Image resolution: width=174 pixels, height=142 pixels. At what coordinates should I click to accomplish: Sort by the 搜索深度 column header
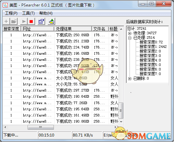coord(12,29)
